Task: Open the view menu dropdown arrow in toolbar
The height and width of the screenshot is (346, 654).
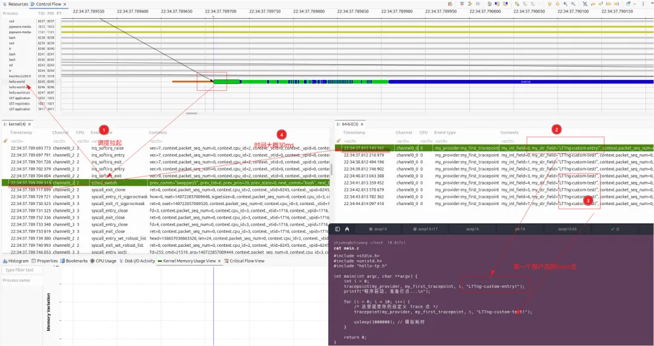Action: click(x=633, y=4)
